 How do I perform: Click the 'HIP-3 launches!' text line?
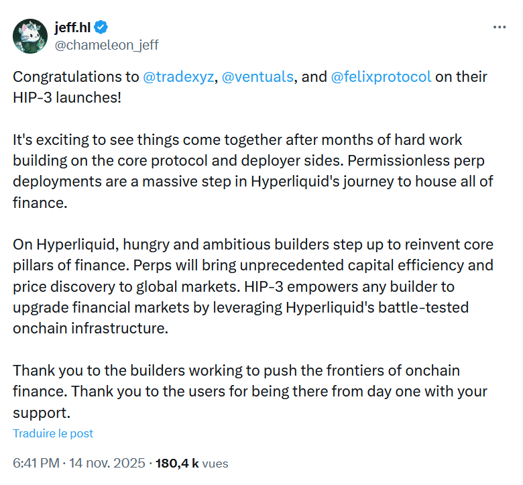point(67,97)
